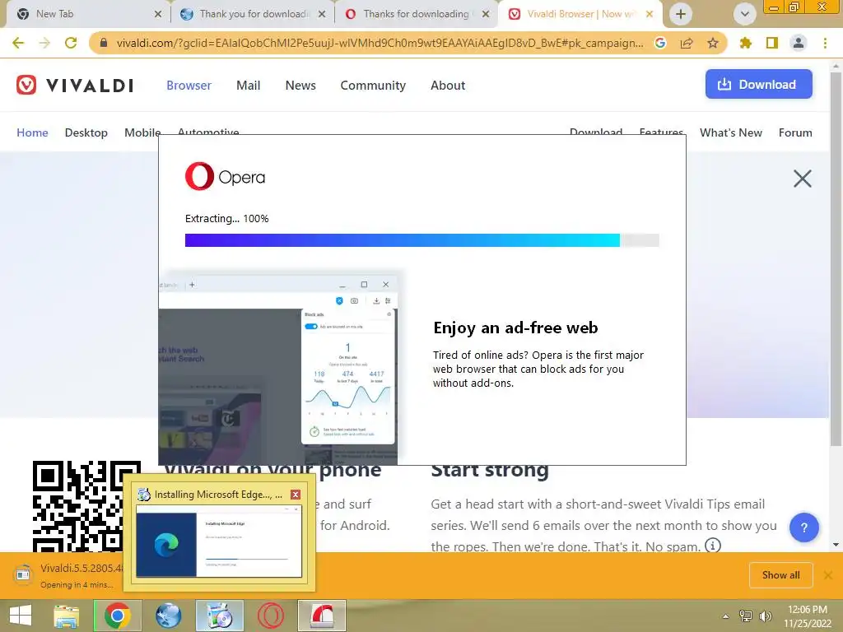
Task: Toggle Chrome side panel icon
Action: pos(772,43)
